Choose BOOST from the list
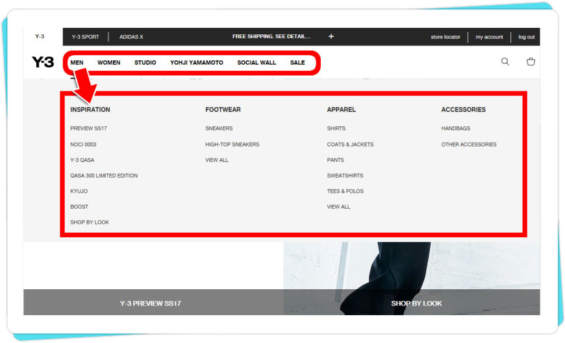Screen dimensions: 565x343 pos(79,207)
